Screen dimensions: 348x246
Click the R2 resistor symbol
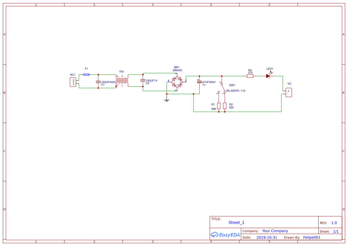[x=225, y=106]
